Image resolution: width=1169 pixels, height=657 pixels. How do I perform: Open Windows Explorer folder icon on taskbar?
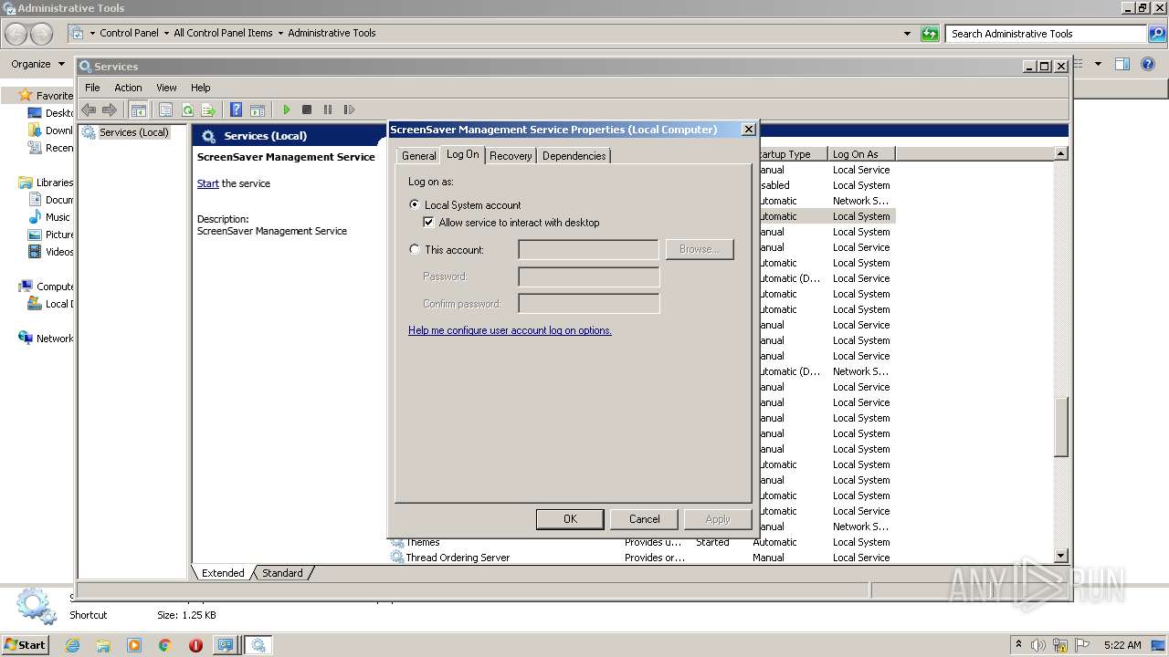click(103, 645)
